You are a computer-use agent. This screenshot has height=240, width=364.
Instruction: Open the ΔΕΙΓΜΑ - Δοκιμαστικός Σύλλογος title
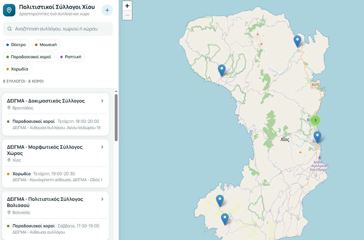[x=46, y=101]
